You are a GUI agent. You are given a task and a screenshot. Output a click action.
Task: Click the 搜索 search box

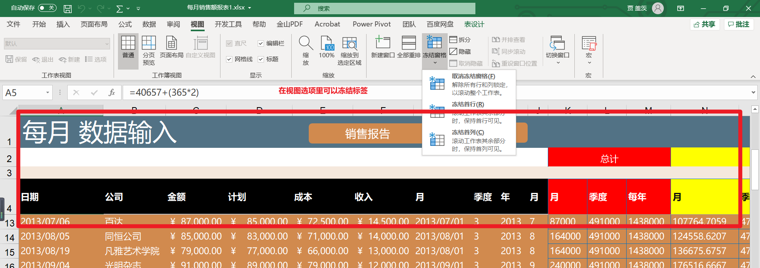point(384,8)
